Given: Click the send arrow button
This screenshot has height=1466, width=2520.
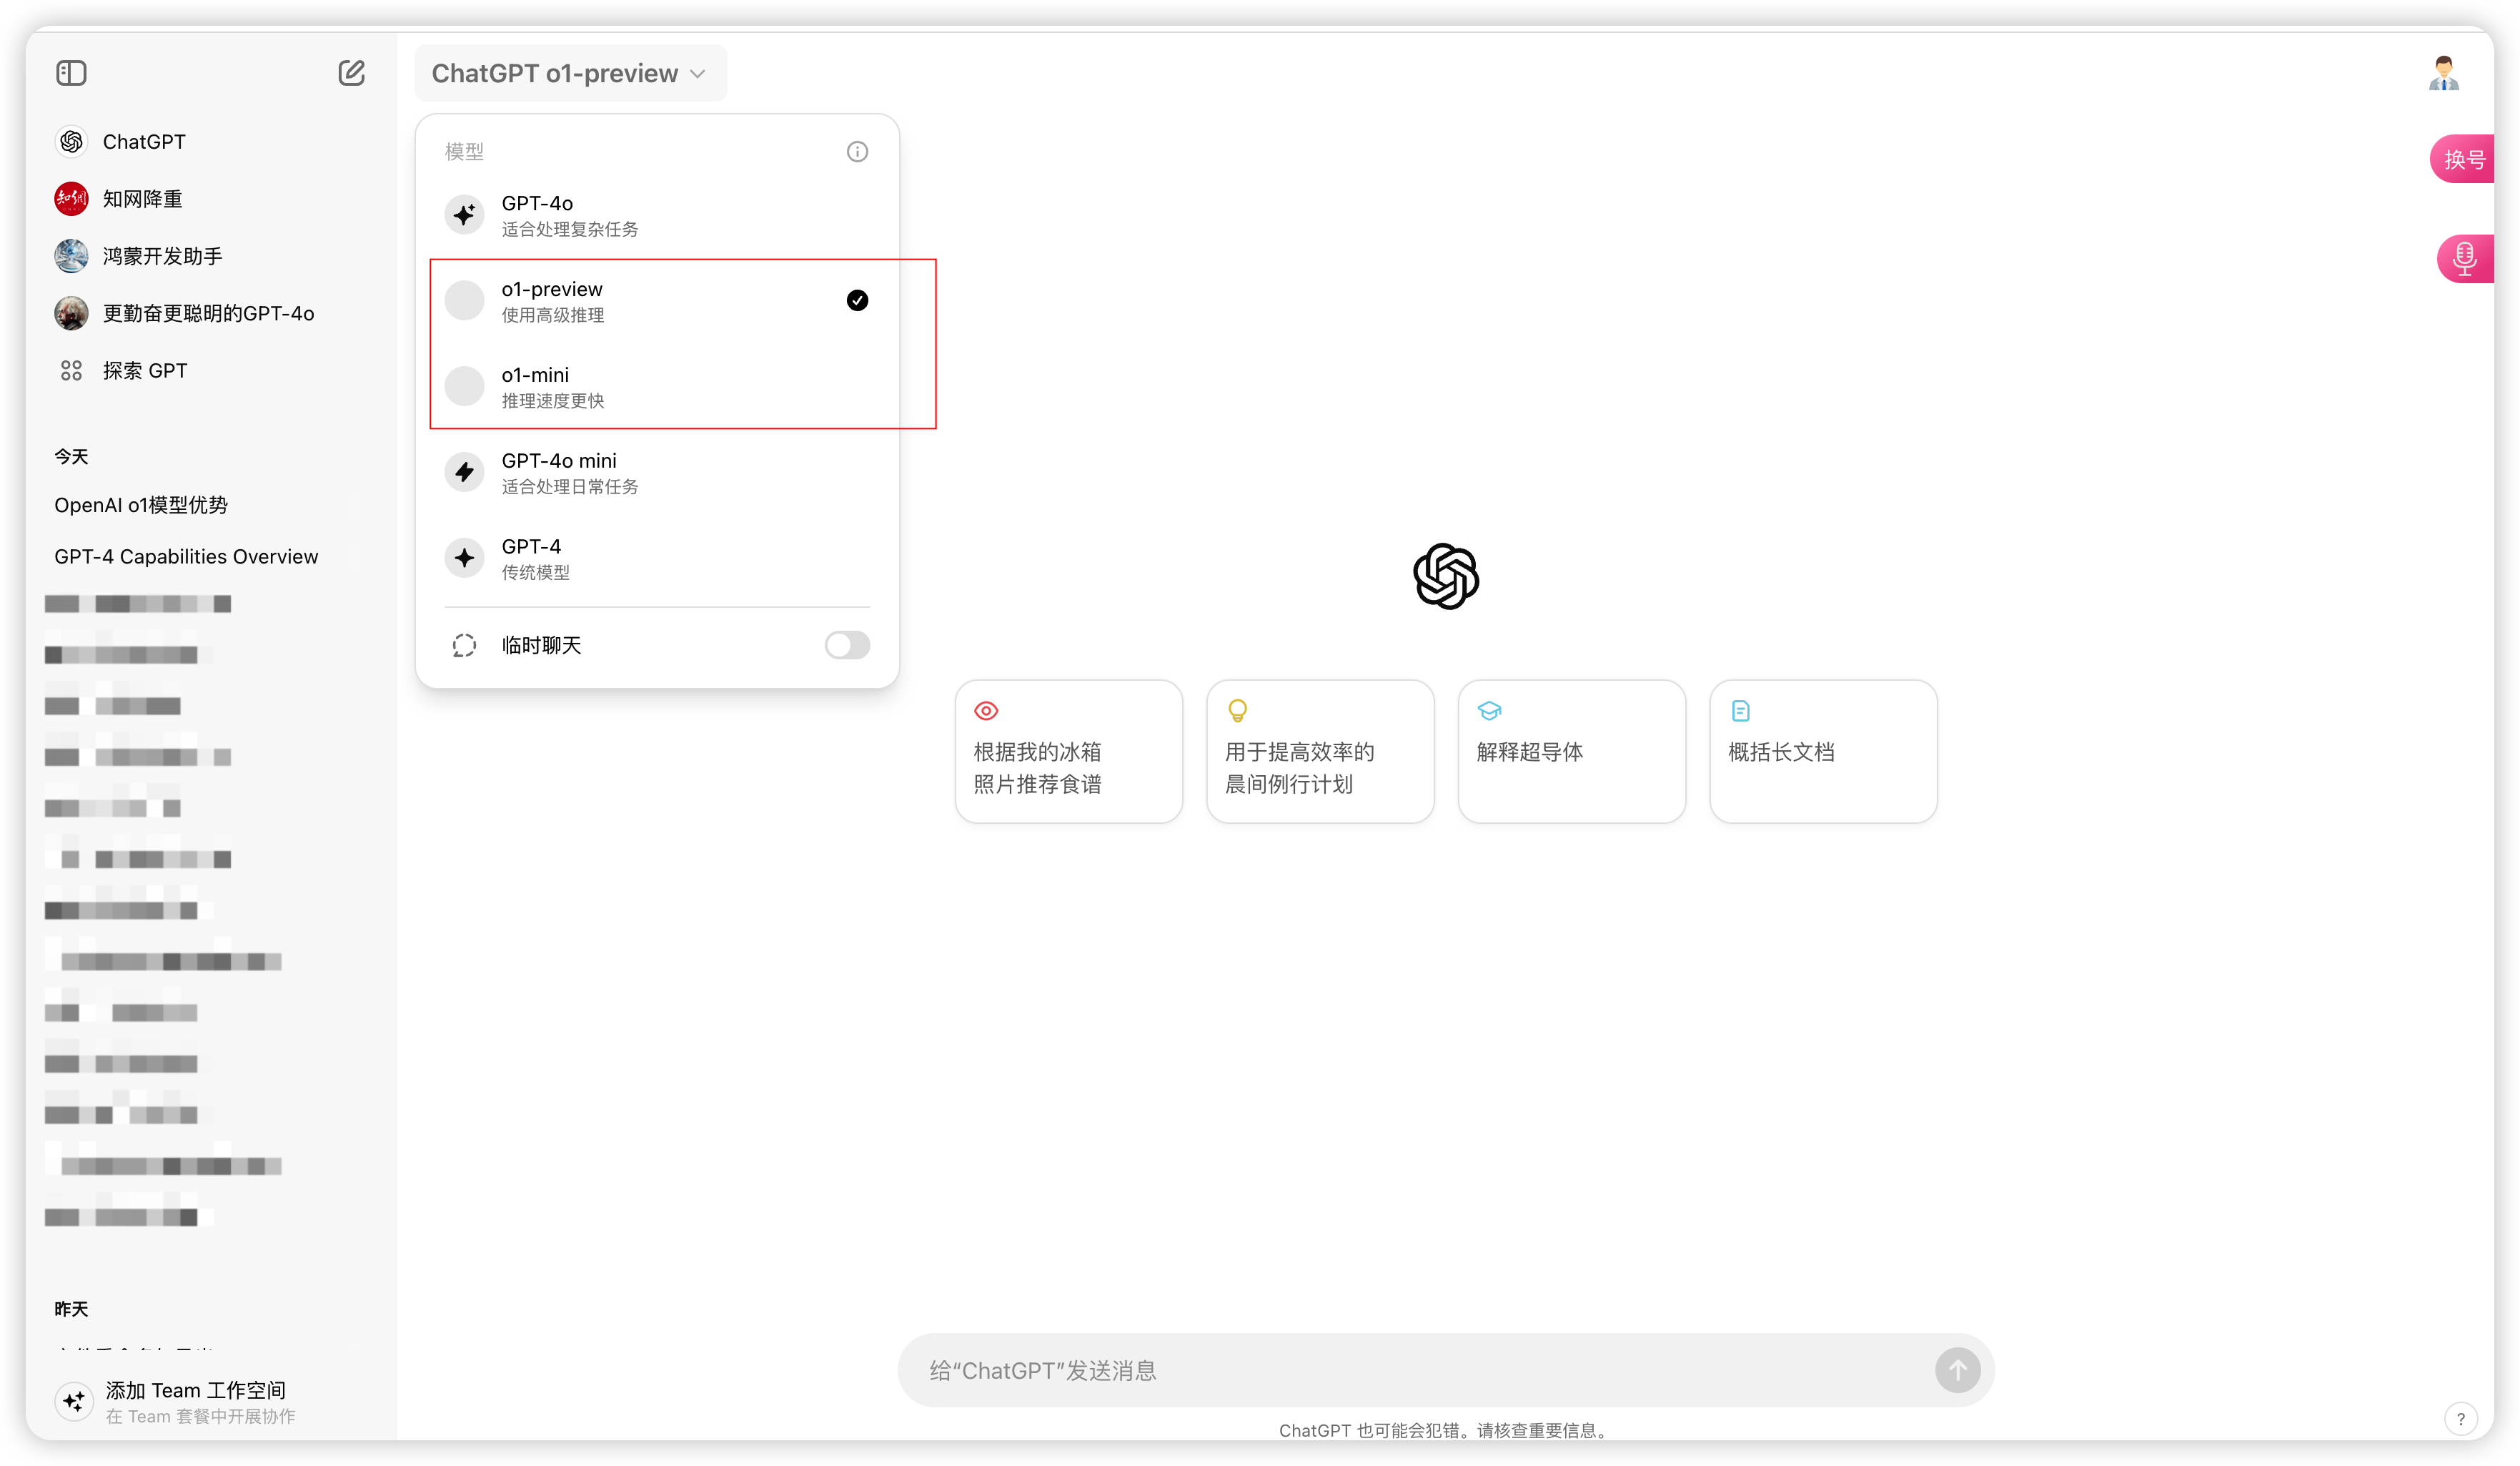Looking at the screenshot, I should point(1957,1370).
